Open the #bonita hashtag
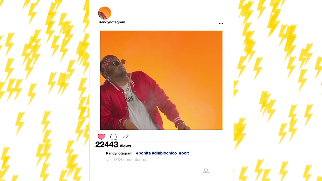This screenshot has width=322, height=181. (x=143, y=153)
